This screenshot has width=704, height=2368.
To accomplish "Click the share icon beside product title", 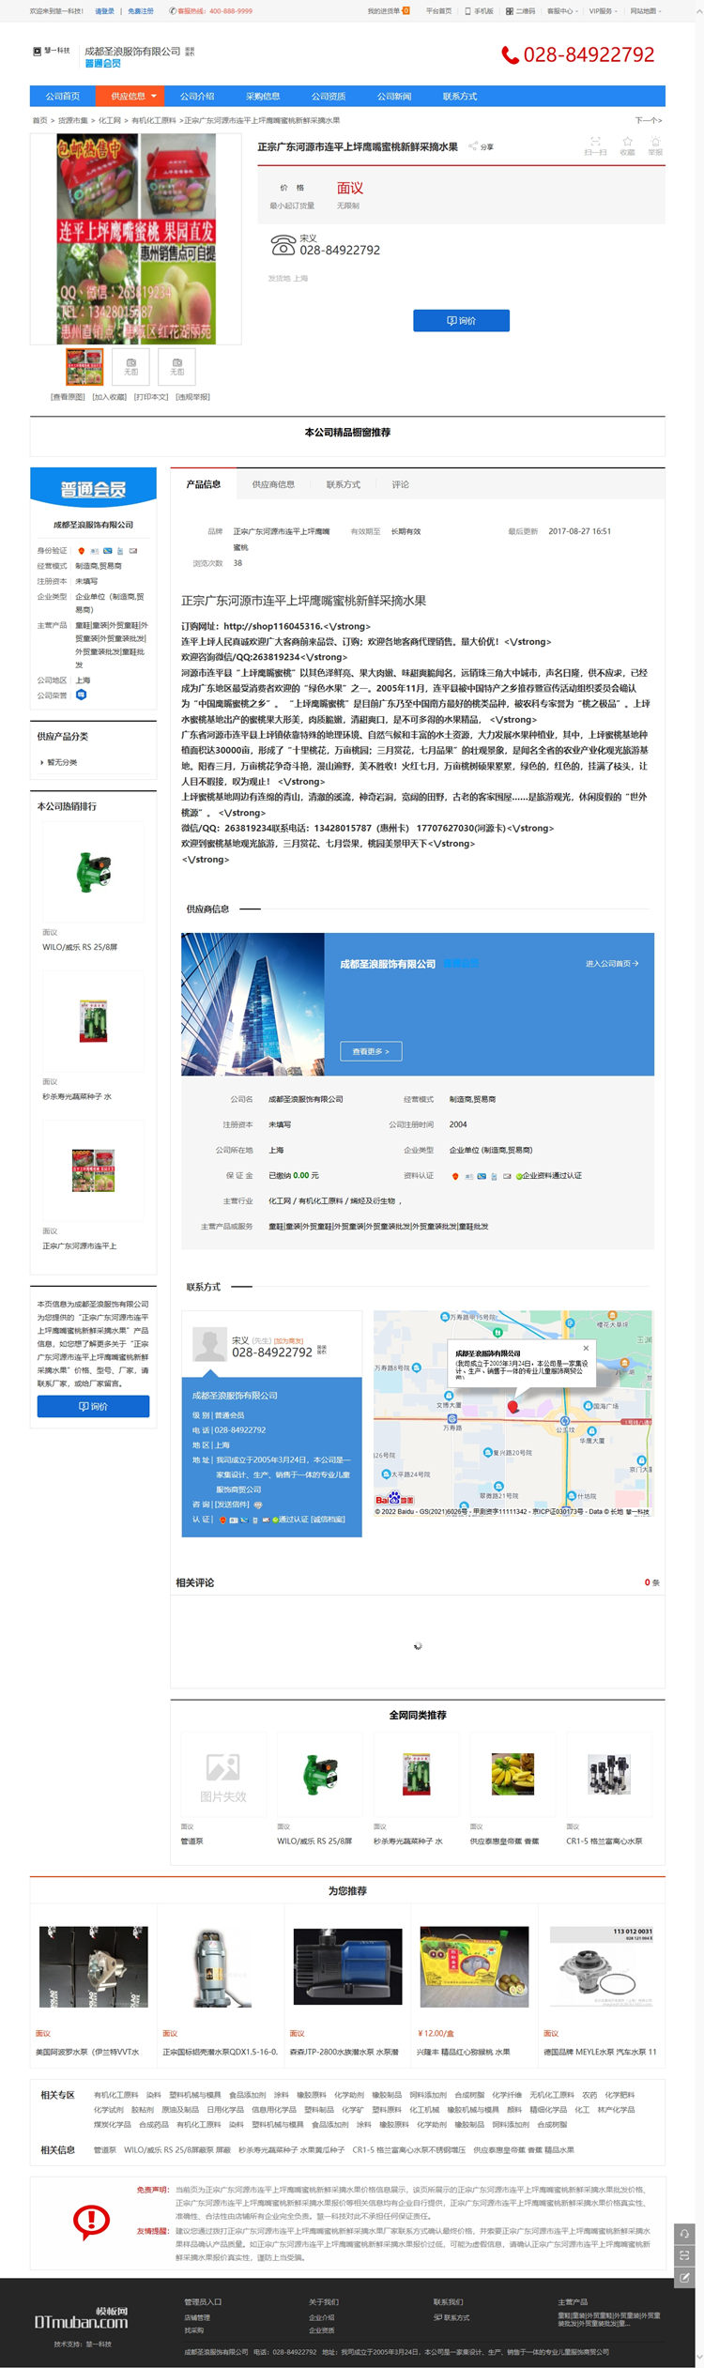I will 473,147.
